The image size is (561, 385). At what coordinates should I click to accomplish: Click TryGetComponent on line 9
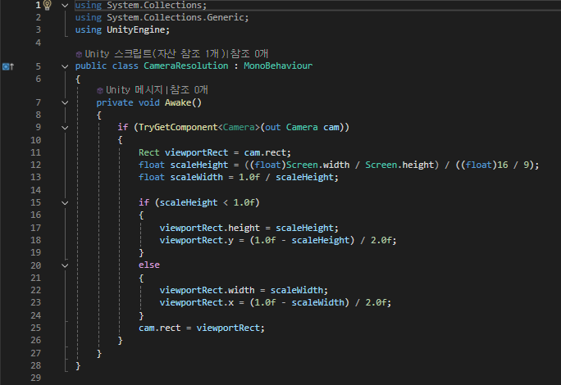point(178,127)
